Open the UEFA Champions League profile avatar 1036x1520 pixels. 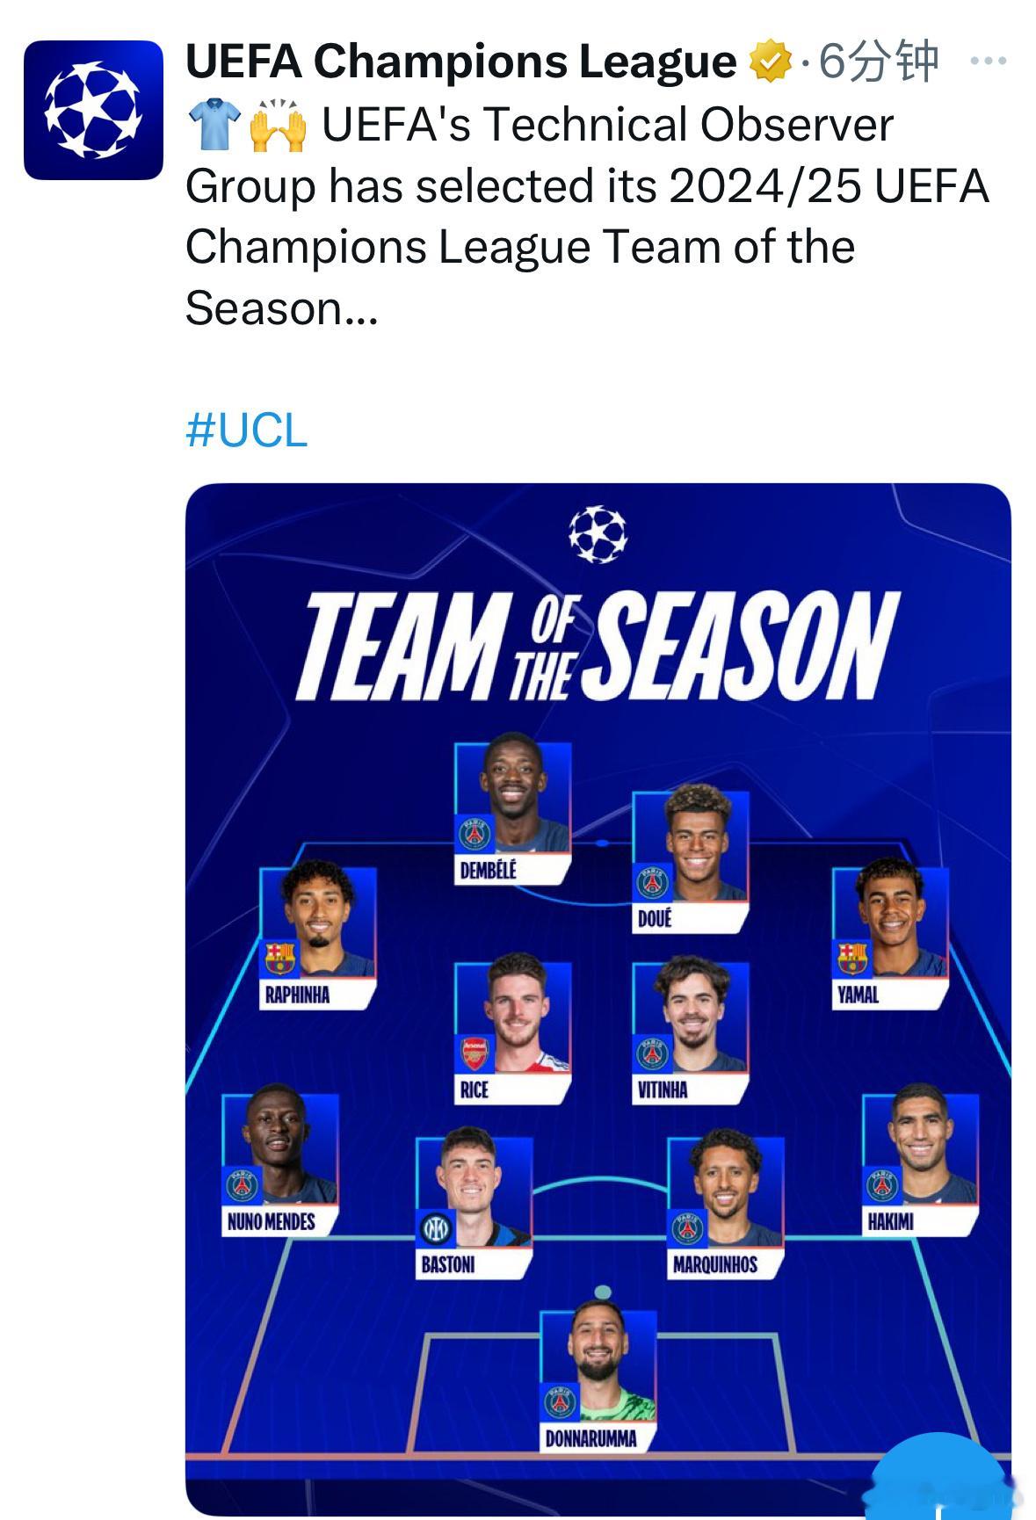pos(93,110)
